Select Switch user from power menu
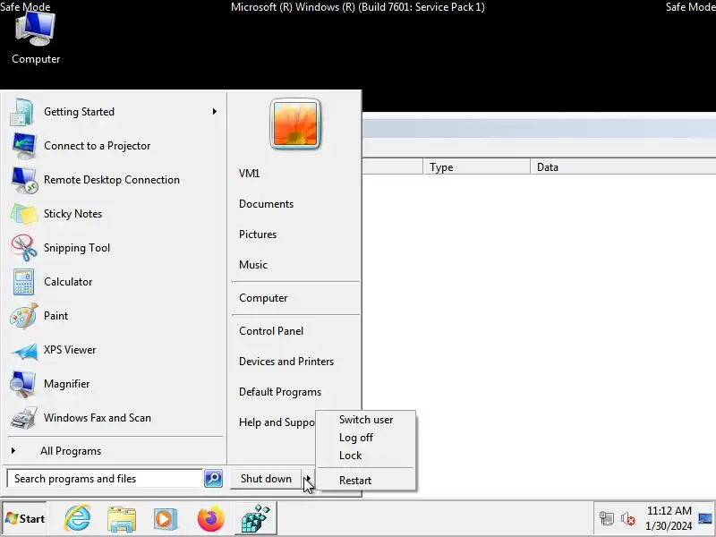 366,420
